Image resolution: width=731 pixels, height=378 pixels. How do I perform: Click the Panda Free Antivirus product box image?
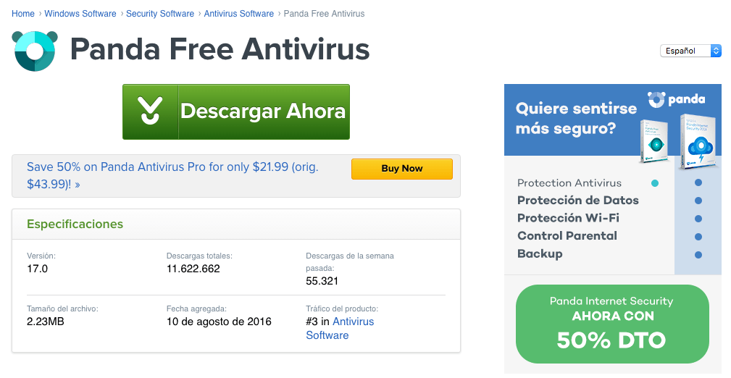(x=655, y=141)
